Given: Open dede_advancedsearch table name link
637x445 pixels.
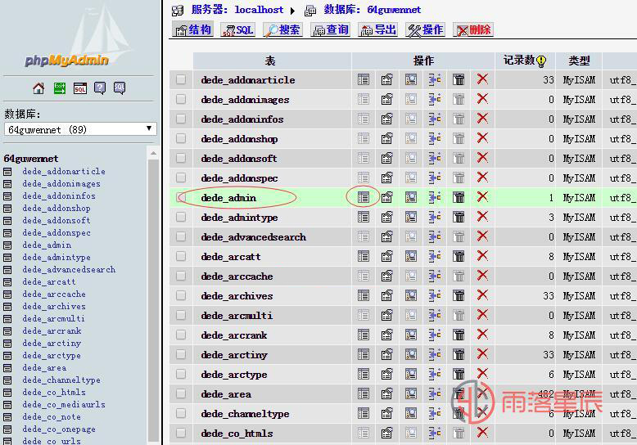Looking at the screenshot, I should (x=254, y=237).
